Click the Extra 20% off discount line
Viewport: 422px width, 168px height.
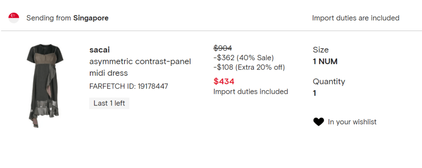249,67
